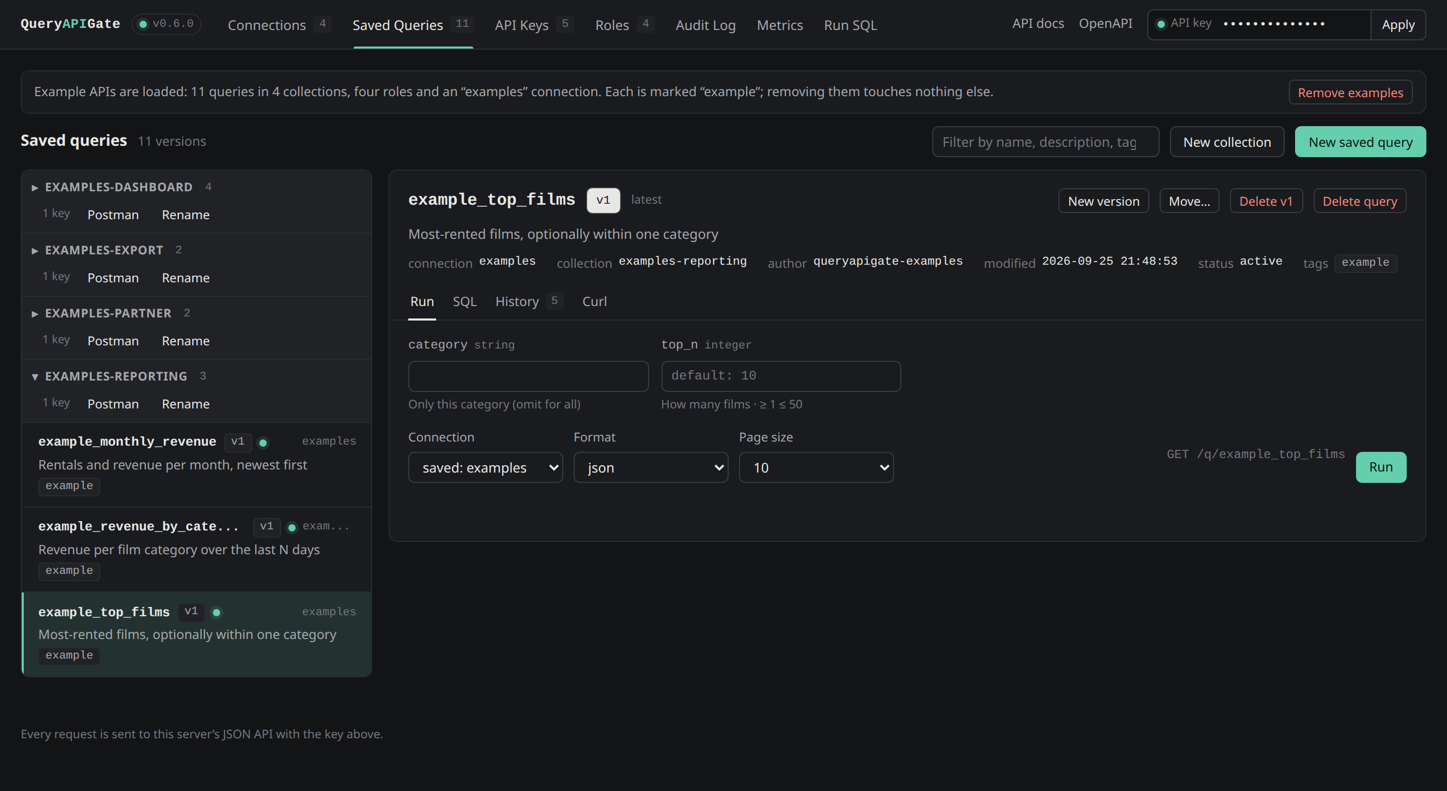Click Rename for EXAMPLES-EXPORT

[186, 278]
